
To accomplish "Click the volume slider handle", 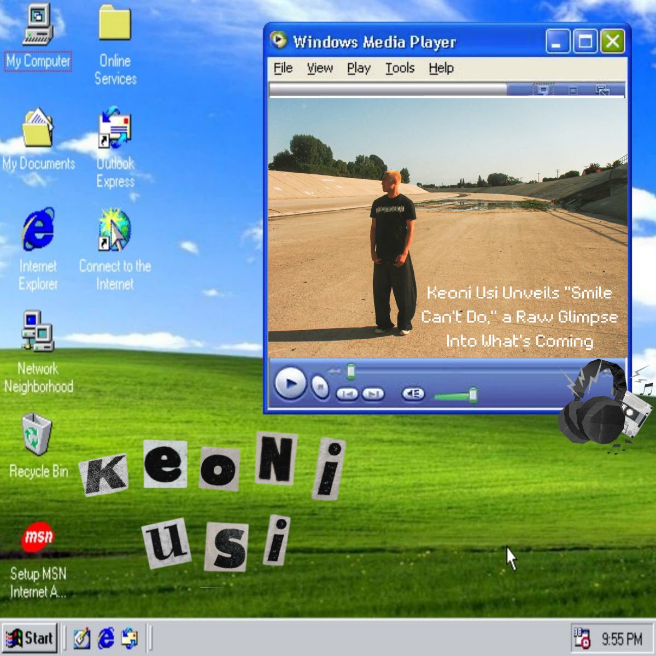I will coord(473,395).
